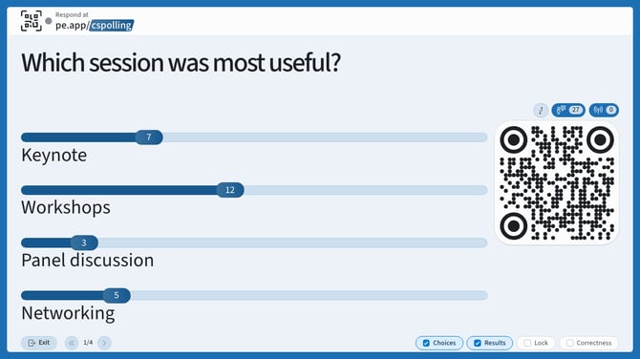Click the large QR code image

tap(557, 182)
